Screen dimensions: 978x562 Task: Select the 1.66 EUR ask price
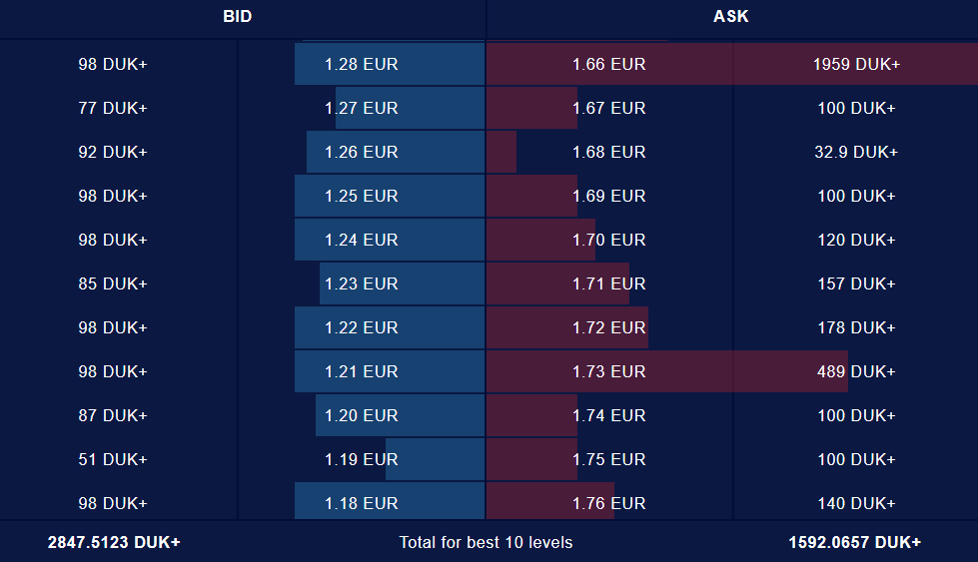(608, 64)
